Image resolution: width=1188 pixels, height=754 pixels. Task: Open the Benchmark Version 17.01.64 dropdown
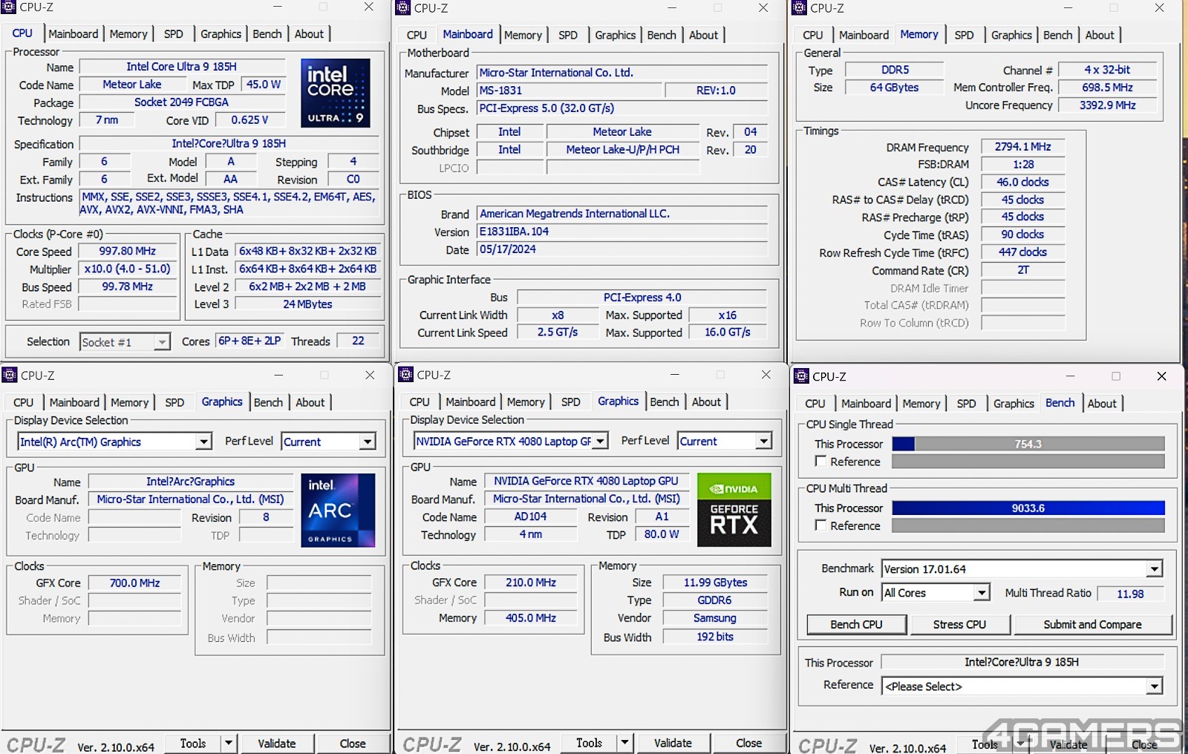tap(1154, 569)
